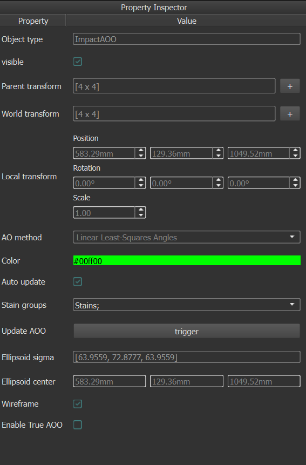This screenshot has width=306, height=465.
Task: Open the World transform plus button
Action: click(290, 114)
